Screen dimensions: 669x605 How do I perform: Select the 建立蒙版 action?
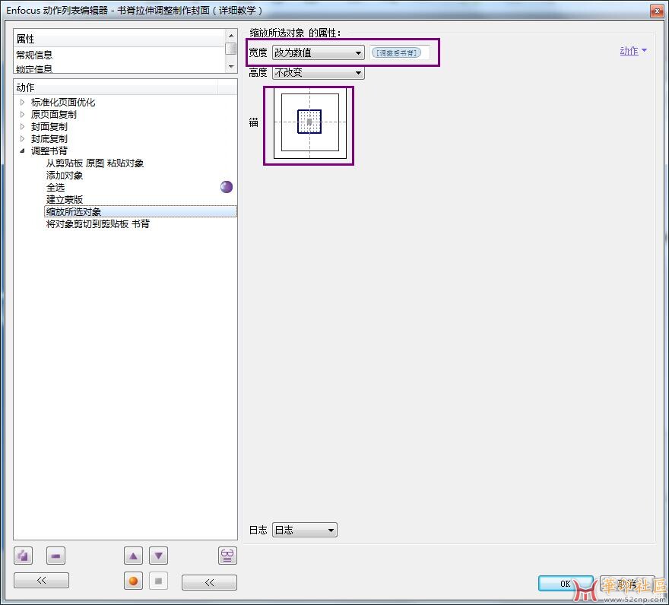(x=65, y=200)
